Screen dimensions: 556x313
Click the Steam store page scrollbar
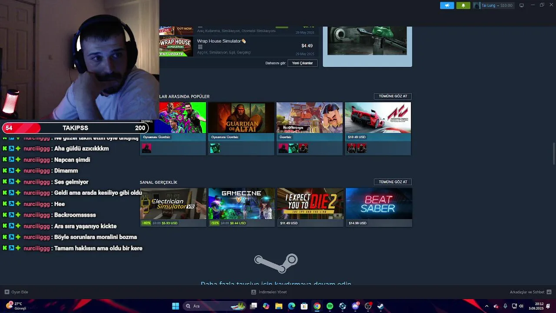553,154
